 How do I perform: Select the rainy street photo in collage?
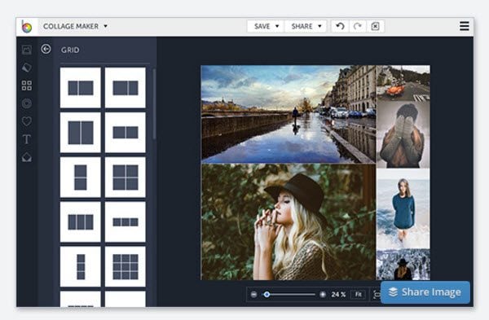tap(289, 114)
